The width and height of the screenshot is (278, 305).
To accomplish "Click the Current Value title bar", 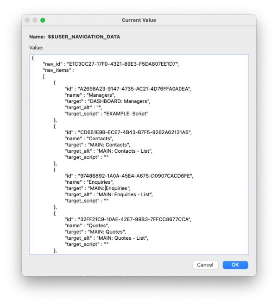I will click(139, 20).
